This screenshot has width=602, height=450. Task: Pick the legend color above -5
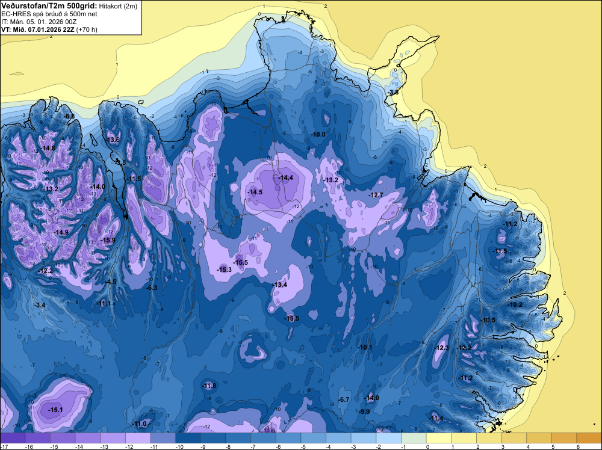(314, 438)
